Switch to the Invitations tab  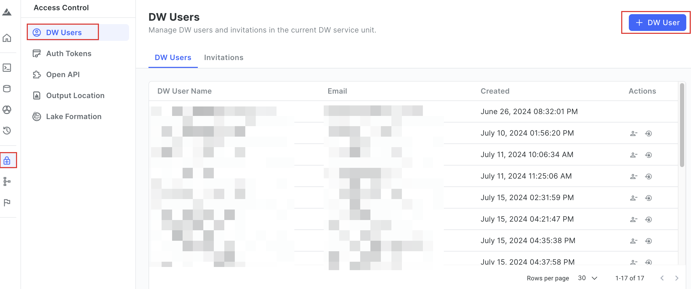(224, 57)
